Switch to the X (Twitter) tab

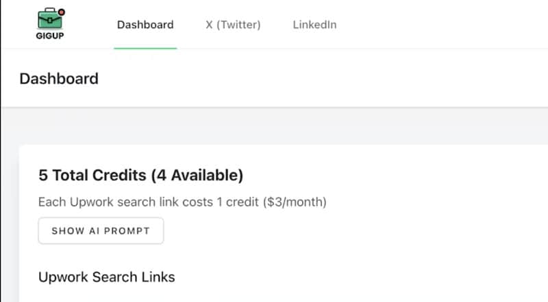click(x=233, y=25)
